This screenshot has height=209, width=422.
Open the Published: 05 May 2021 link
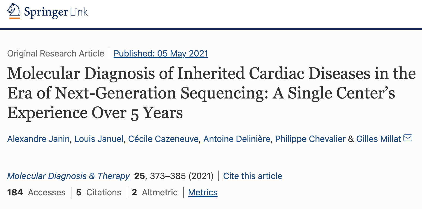pos(161,53)
